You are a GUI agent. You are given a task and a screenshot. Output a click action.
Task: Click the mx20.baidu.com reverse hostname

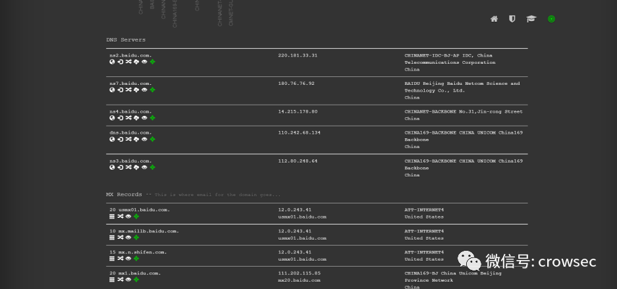click(x=299, y=280)
